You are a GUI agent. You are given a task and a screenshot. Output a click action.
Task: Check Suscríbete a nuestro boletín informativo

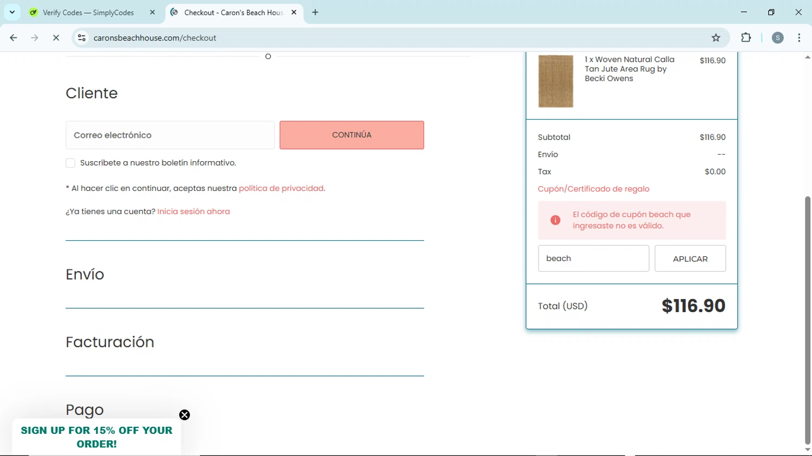click(70, 163)
